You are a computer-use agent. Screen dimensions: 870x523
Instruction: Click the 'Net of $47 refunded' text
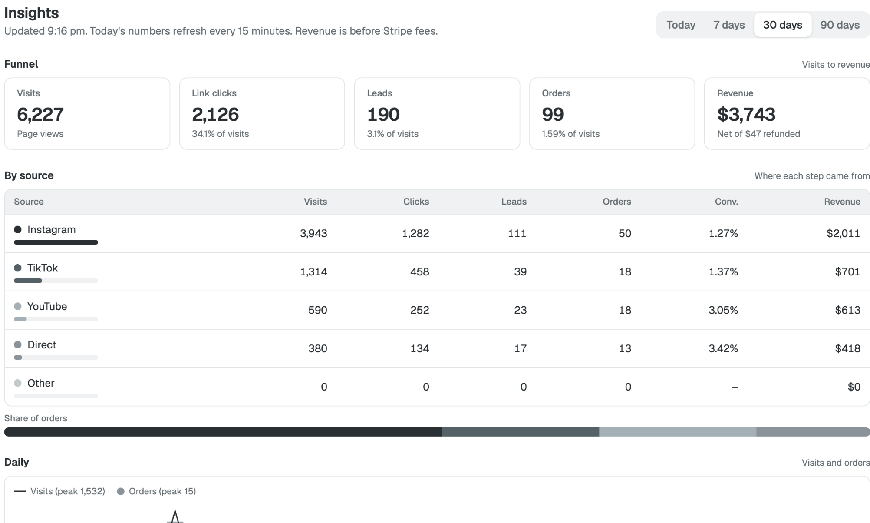[x=758, y=134]
